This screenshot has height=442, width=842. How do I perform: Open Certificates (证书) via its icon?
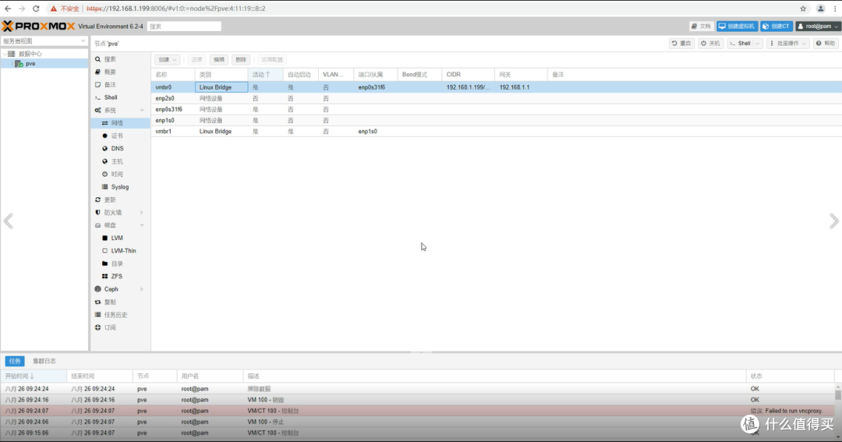104,136
